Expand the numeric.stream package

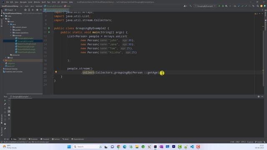pos(11,27)
